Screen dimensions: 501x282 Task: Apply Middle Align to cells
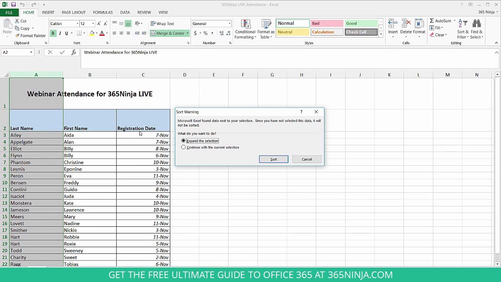(121, 23)
